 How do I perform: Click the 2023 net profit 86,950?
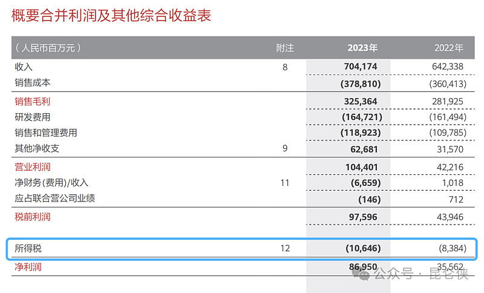click(x=363, y=266)
